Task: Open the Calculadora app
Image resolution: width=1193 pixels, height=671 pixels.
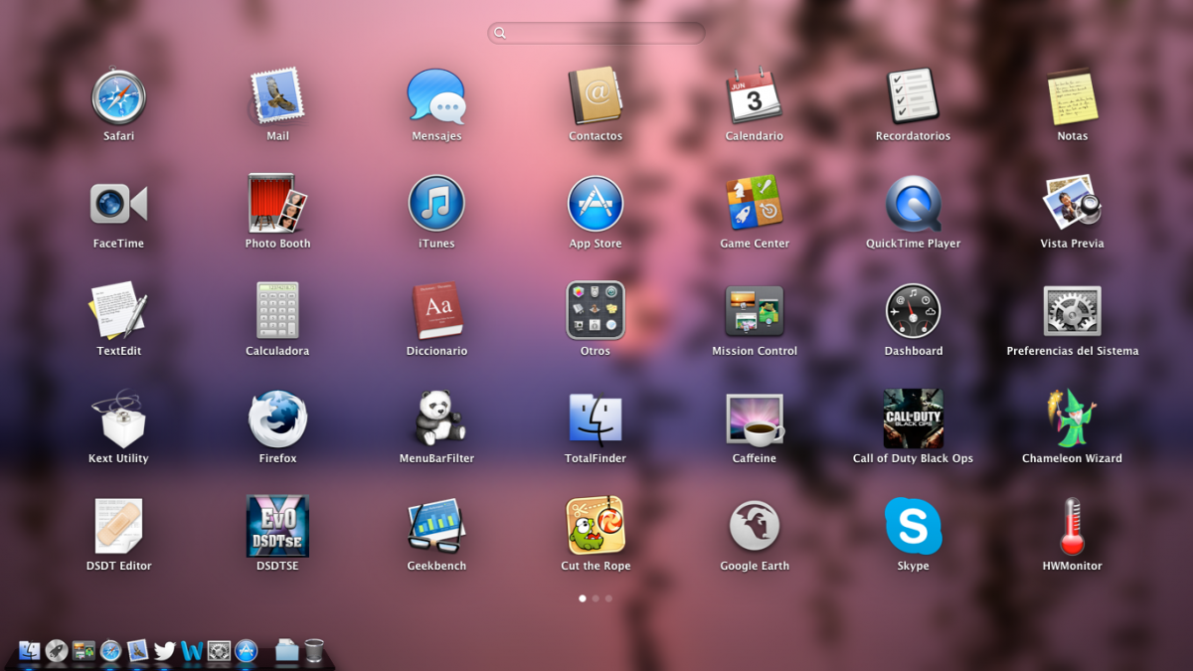Action: tap(277, 311)
